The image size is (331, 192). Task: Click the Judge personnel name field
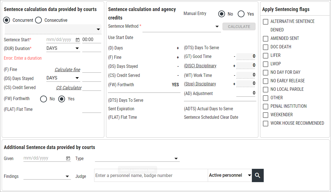pos(151,175)
